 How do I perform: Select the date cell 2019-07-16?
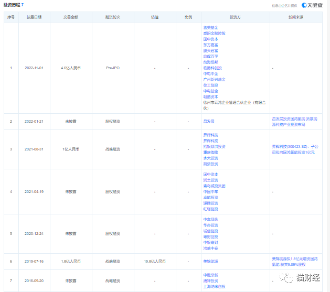(x=34, y=261)
